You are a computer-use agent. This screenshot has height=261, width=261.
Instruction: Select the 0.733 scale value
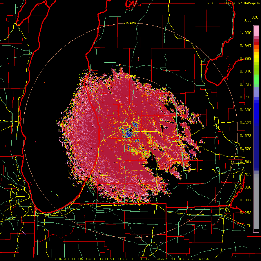246,97
